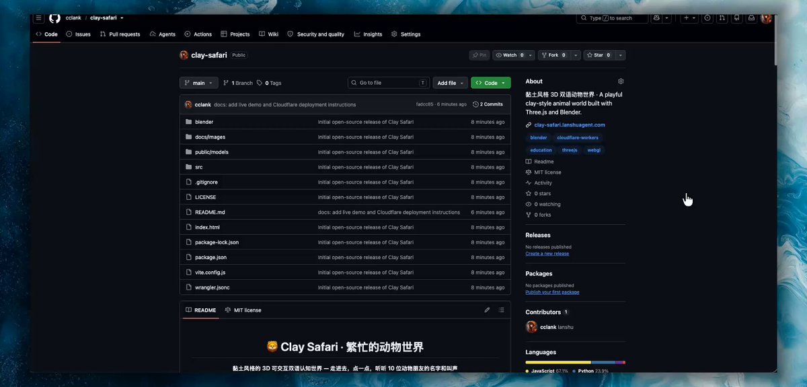Click the repository owner avatar next to clay-safari title

coord(184,55)
